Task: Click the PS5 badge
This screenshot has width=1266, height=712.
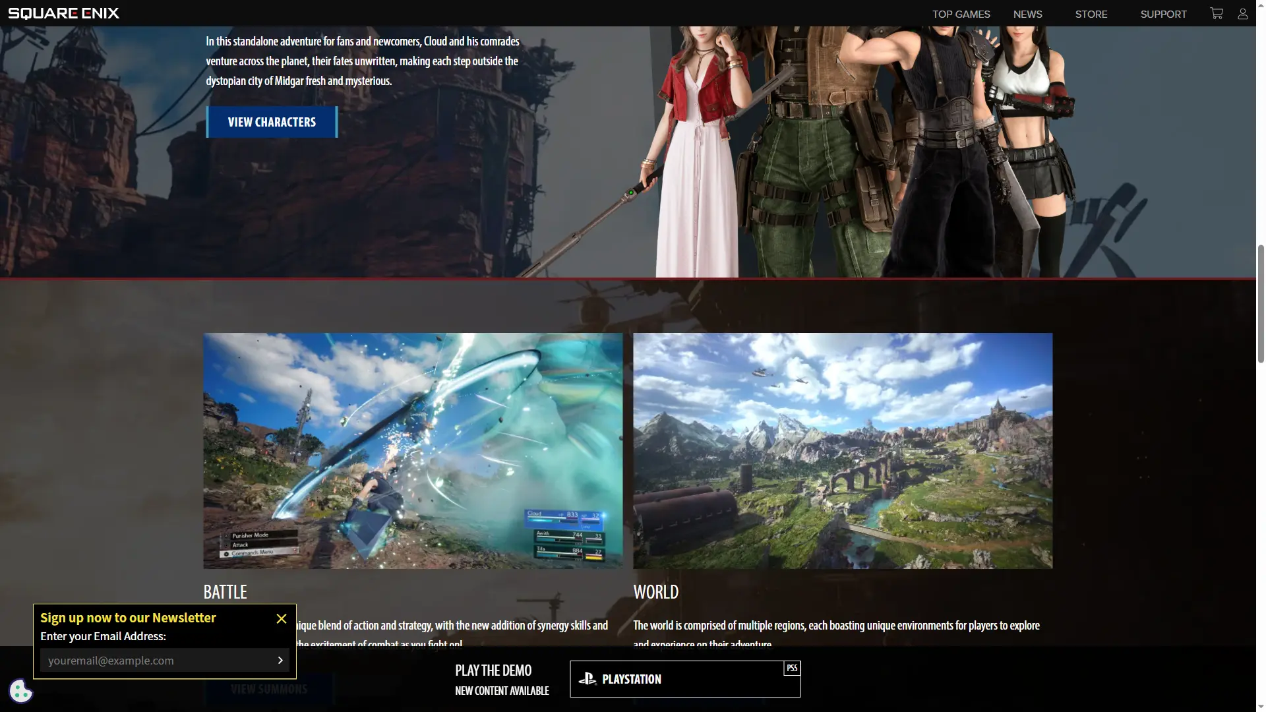Action: (x=792, y=668)
